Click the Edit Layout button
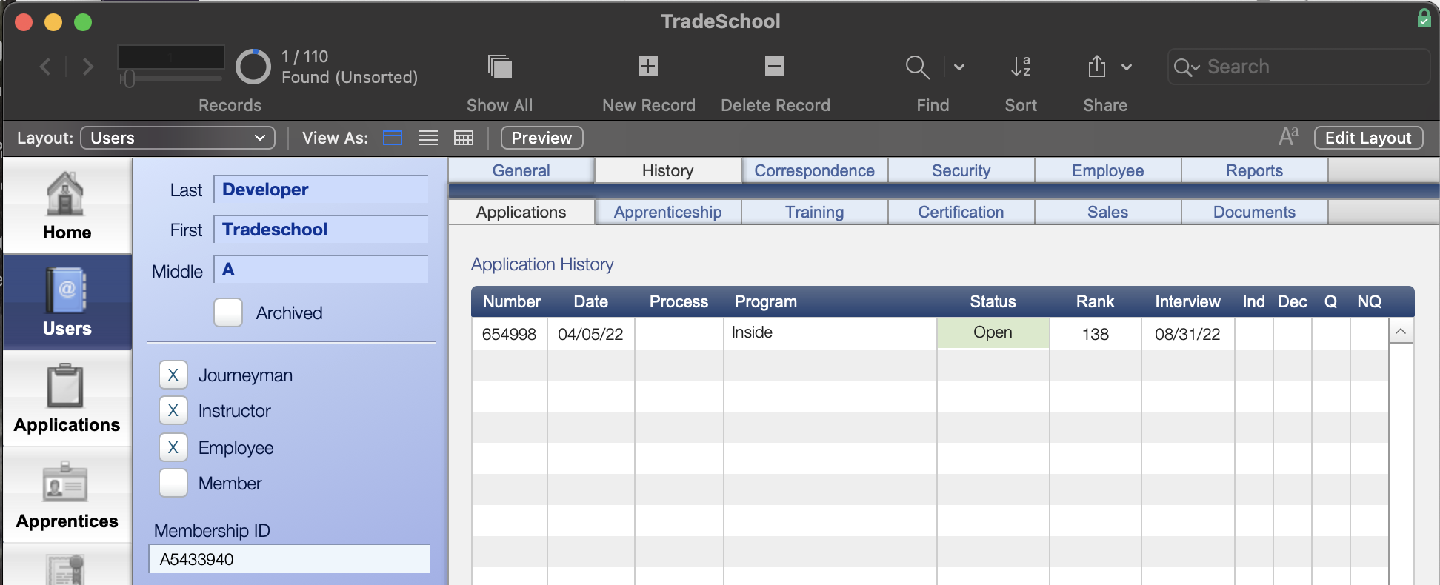Screen dimensions: 1440x585 click(1368, 138)
